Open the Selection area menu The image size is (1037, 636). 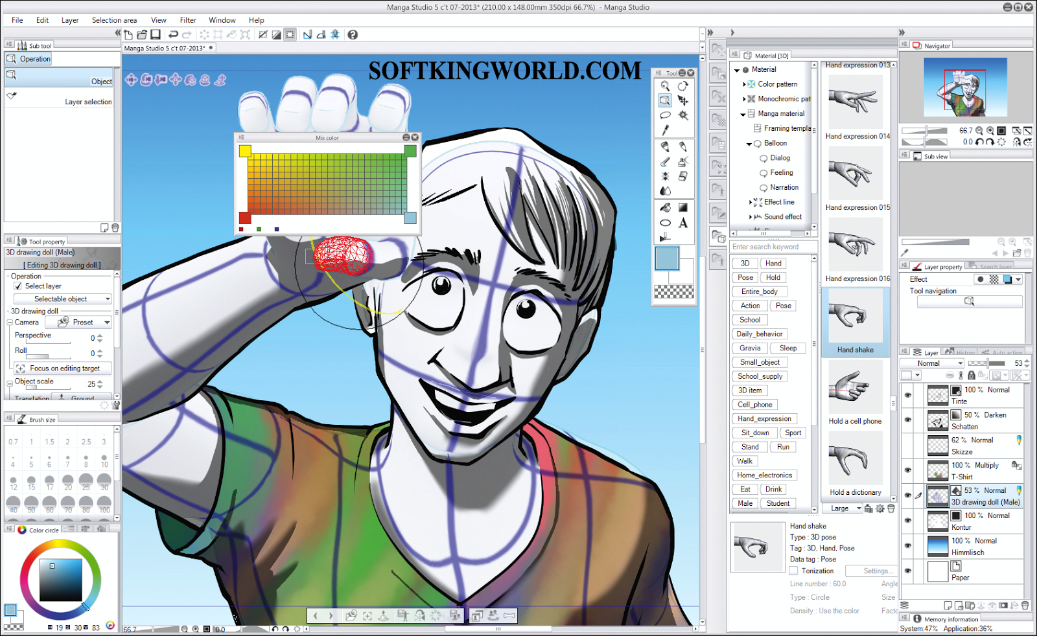[114, 20]
